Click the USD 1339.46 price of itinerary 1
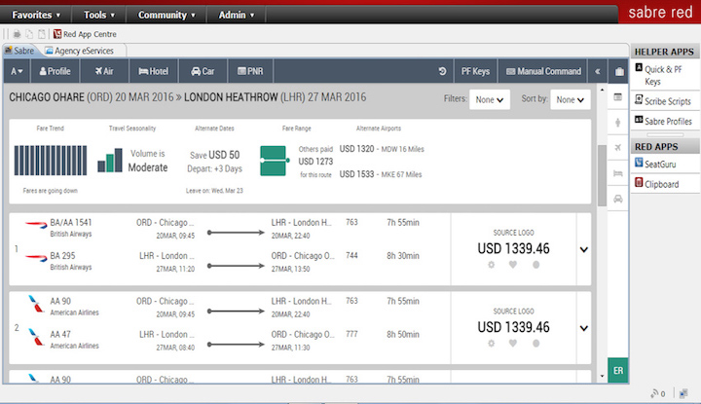The image size is (701, 404). (513, 248)
